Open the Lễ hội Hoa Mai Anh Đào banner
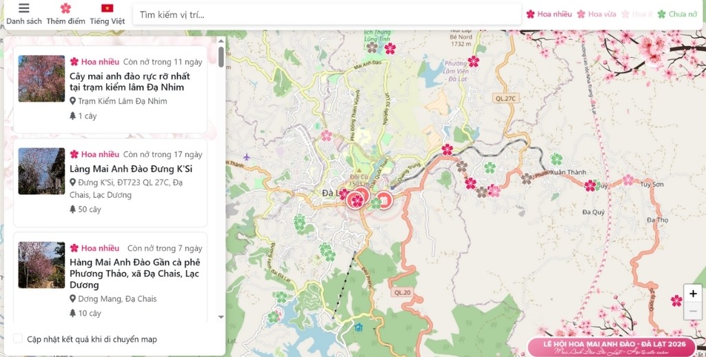Image resolution: width=706 pixels, height=357 pixels. pyautogui.click(x=614, y=347)
